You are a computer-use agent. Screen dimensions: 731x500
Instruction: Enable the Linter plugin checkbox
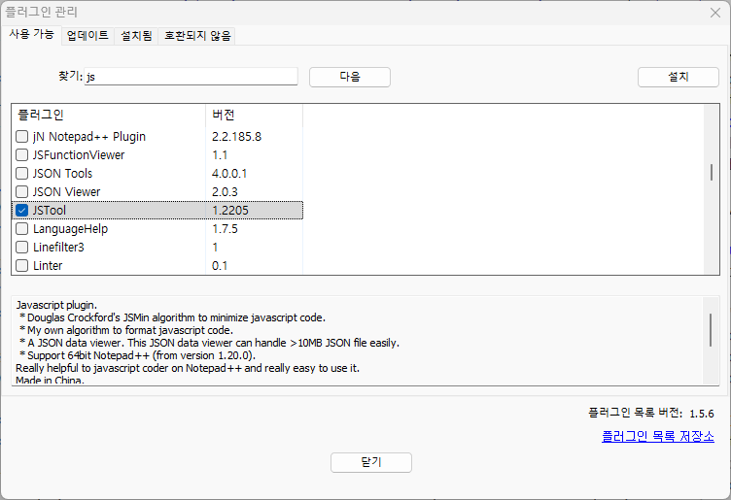click(22, 265)
